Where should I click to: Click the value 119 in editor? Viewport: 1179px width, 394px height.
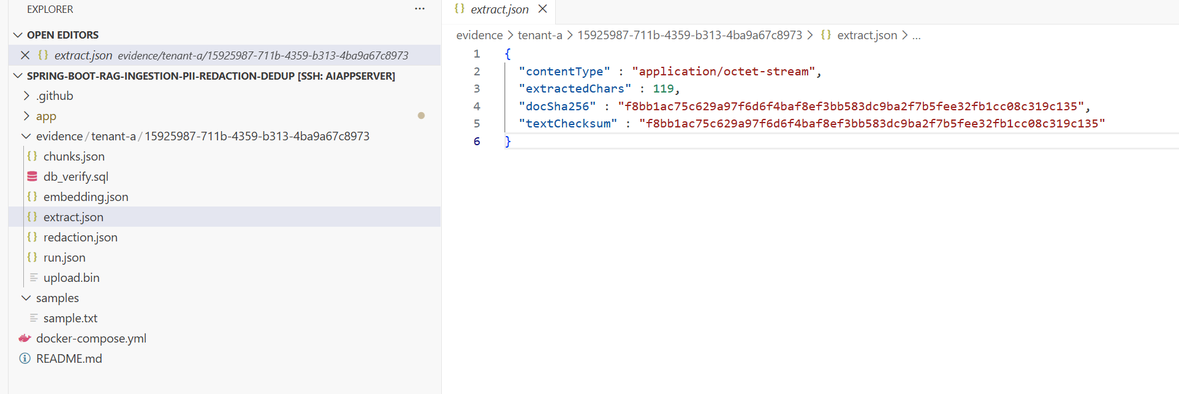click(x=663, y=89)
